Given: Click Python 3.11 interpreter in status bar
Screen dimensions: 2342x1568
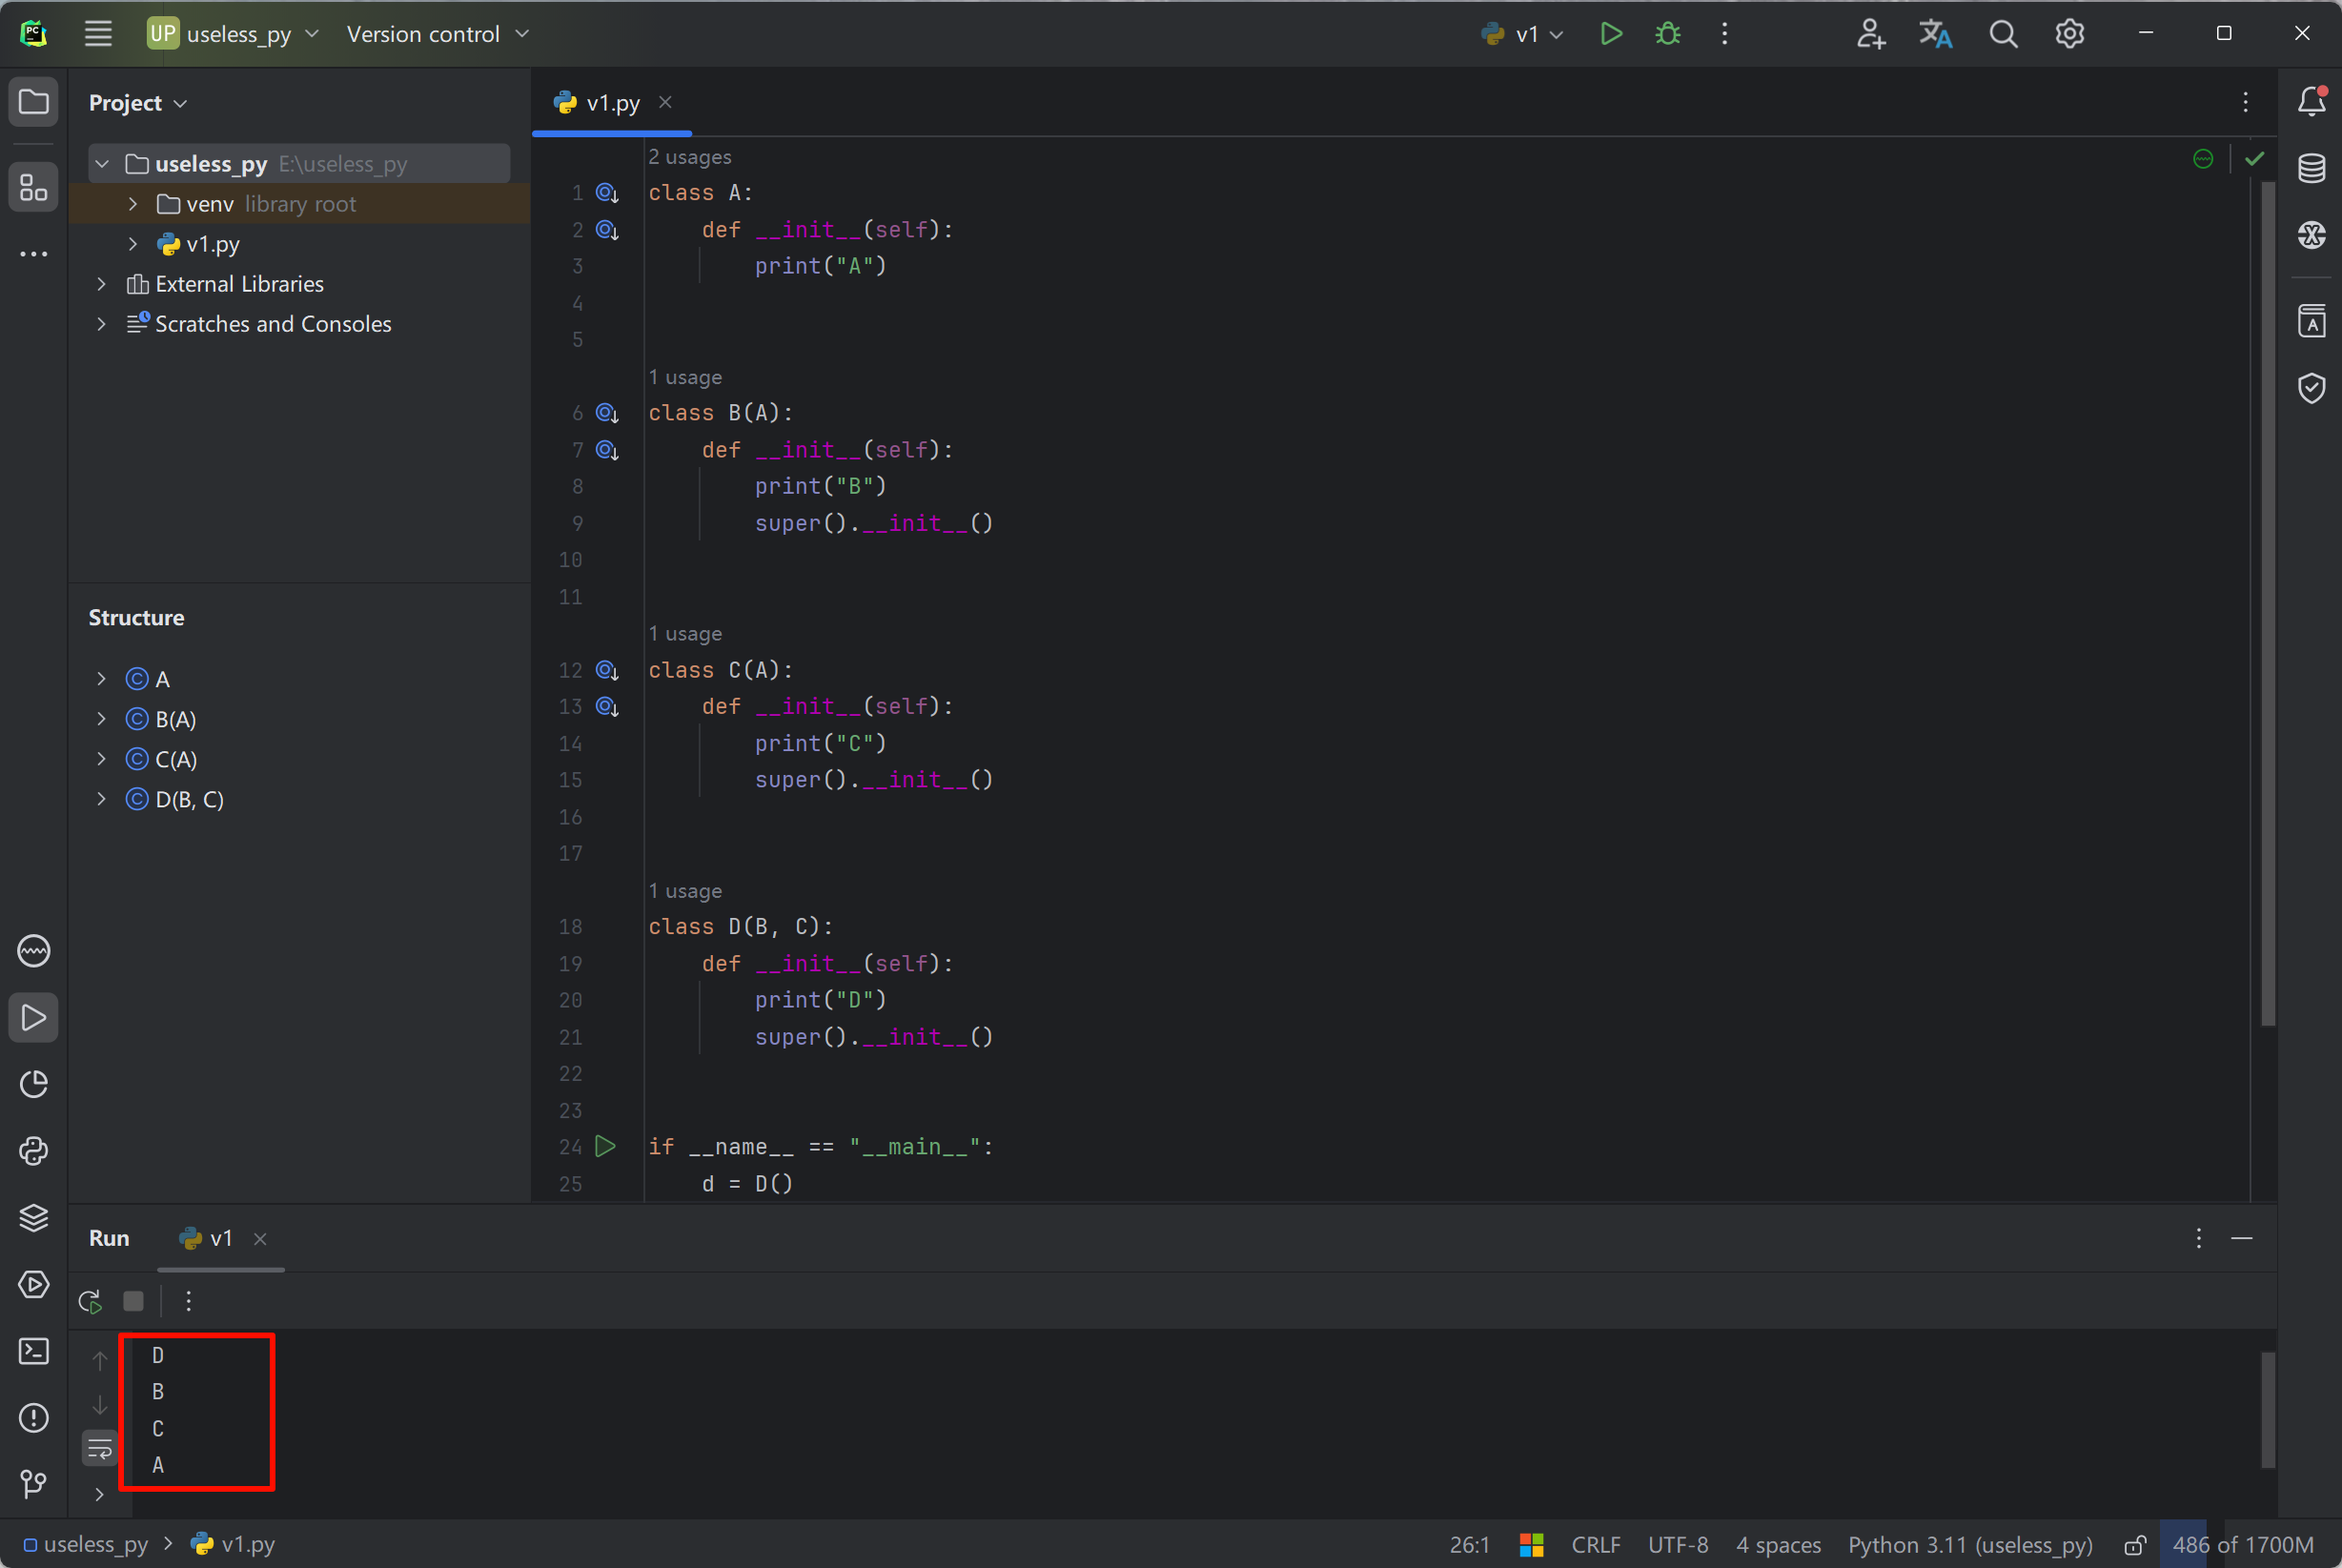Looking at the screenshot, I should [x=1969, y=1545].
